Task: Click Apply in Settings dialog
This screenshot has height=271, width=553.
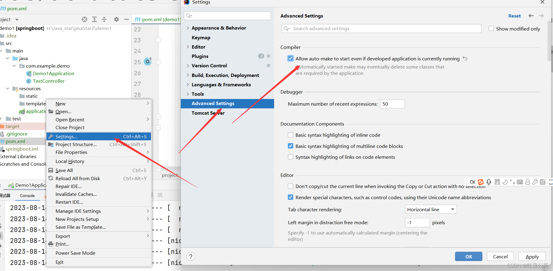Action: pyautogui.click(x=532, y=257)
